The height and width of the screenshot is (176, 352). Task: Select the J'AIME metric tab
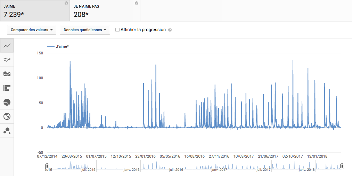tap(35, 11)
